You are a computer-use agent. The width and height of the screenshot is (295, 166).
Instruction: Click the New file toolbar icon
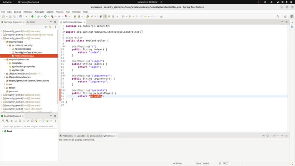pyautogui.click(x=3, y=17)
